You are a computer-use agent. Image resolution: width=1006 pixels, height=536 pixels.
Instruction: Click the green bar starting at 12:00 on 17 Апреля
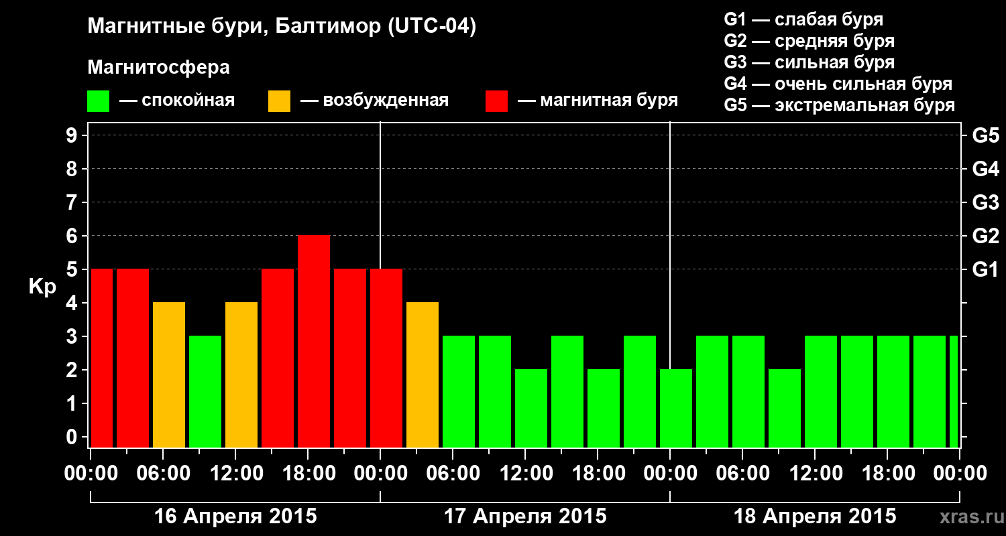click(531, 409)
